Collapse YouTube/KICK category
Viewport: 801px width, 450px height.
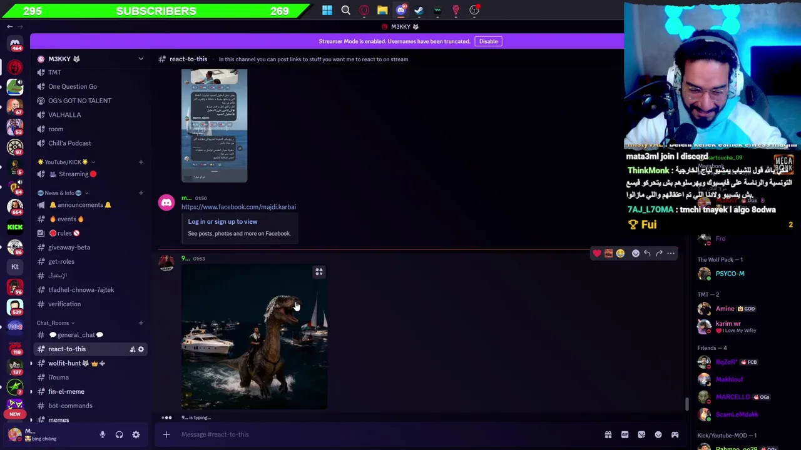pos(66,162)
